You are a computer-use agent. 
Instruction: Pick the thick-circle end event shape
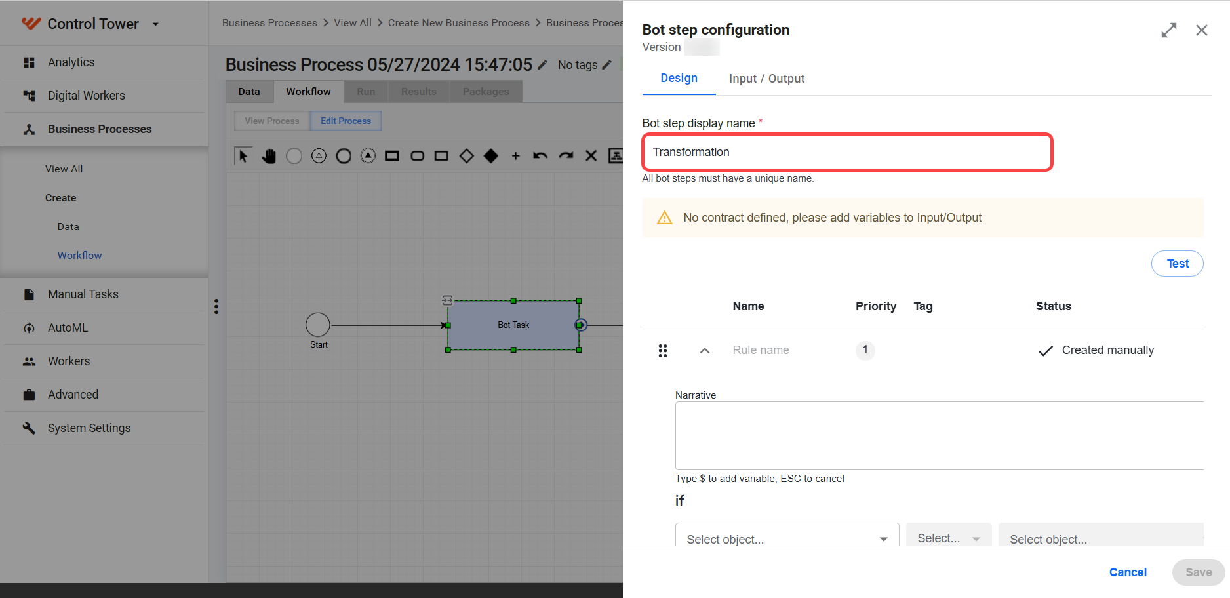pyautogui.click(x=344, y=156)
